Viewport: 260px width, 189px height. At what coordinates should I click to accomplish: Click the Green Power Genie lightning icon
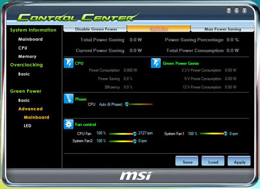pos(155,63)
